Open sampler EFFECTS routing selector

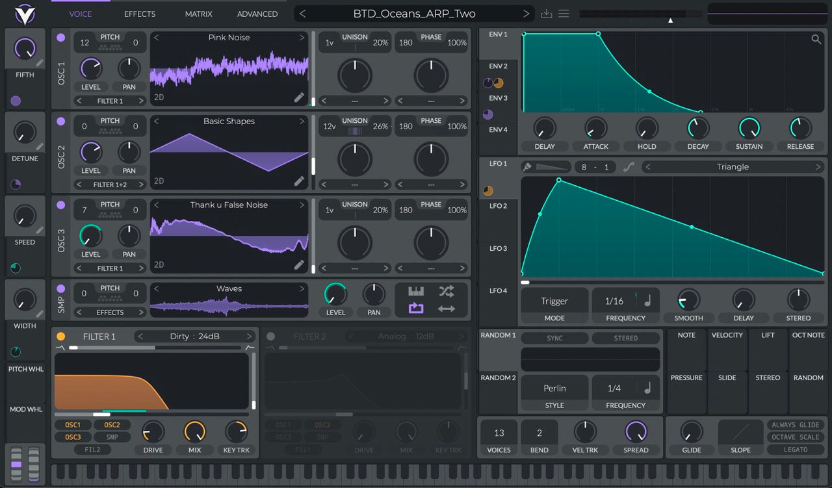coord(110,313)
